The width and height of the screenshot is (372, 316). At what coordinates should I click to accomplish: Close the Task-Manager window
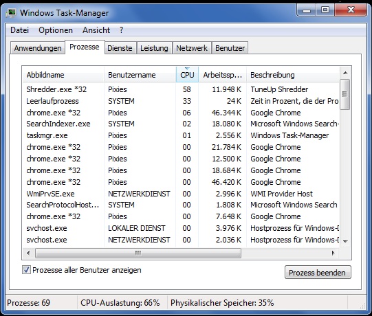click(x=351, y=10)
